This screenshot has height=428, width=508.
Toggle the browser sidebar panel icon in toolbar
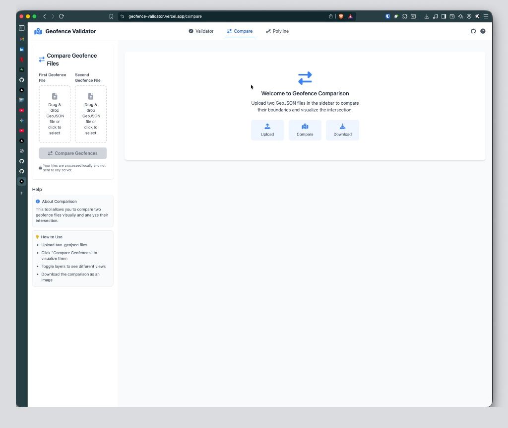click(x=444, y=16)
